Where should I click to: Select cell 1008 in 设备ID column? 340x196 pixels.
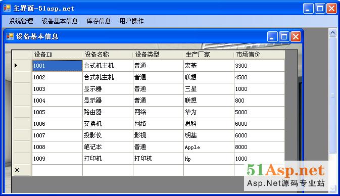point(57,147)
